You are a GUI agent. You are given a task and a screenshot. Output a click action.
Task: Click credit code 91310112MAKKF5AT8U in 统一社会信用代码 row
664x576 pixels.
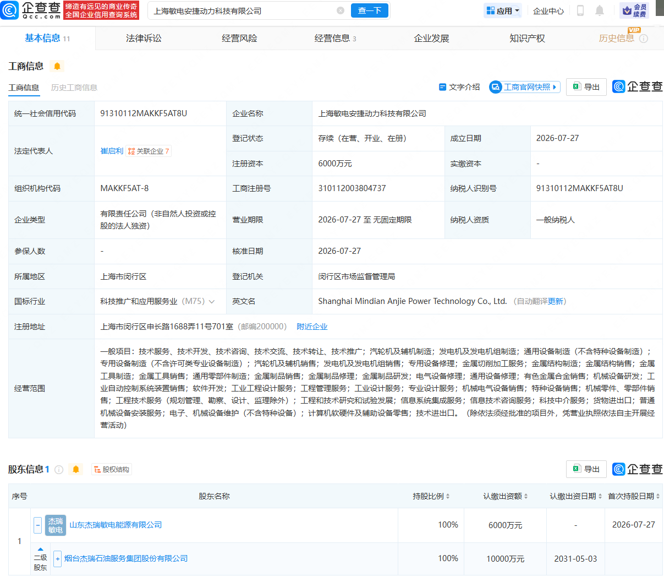coord(144,113)
